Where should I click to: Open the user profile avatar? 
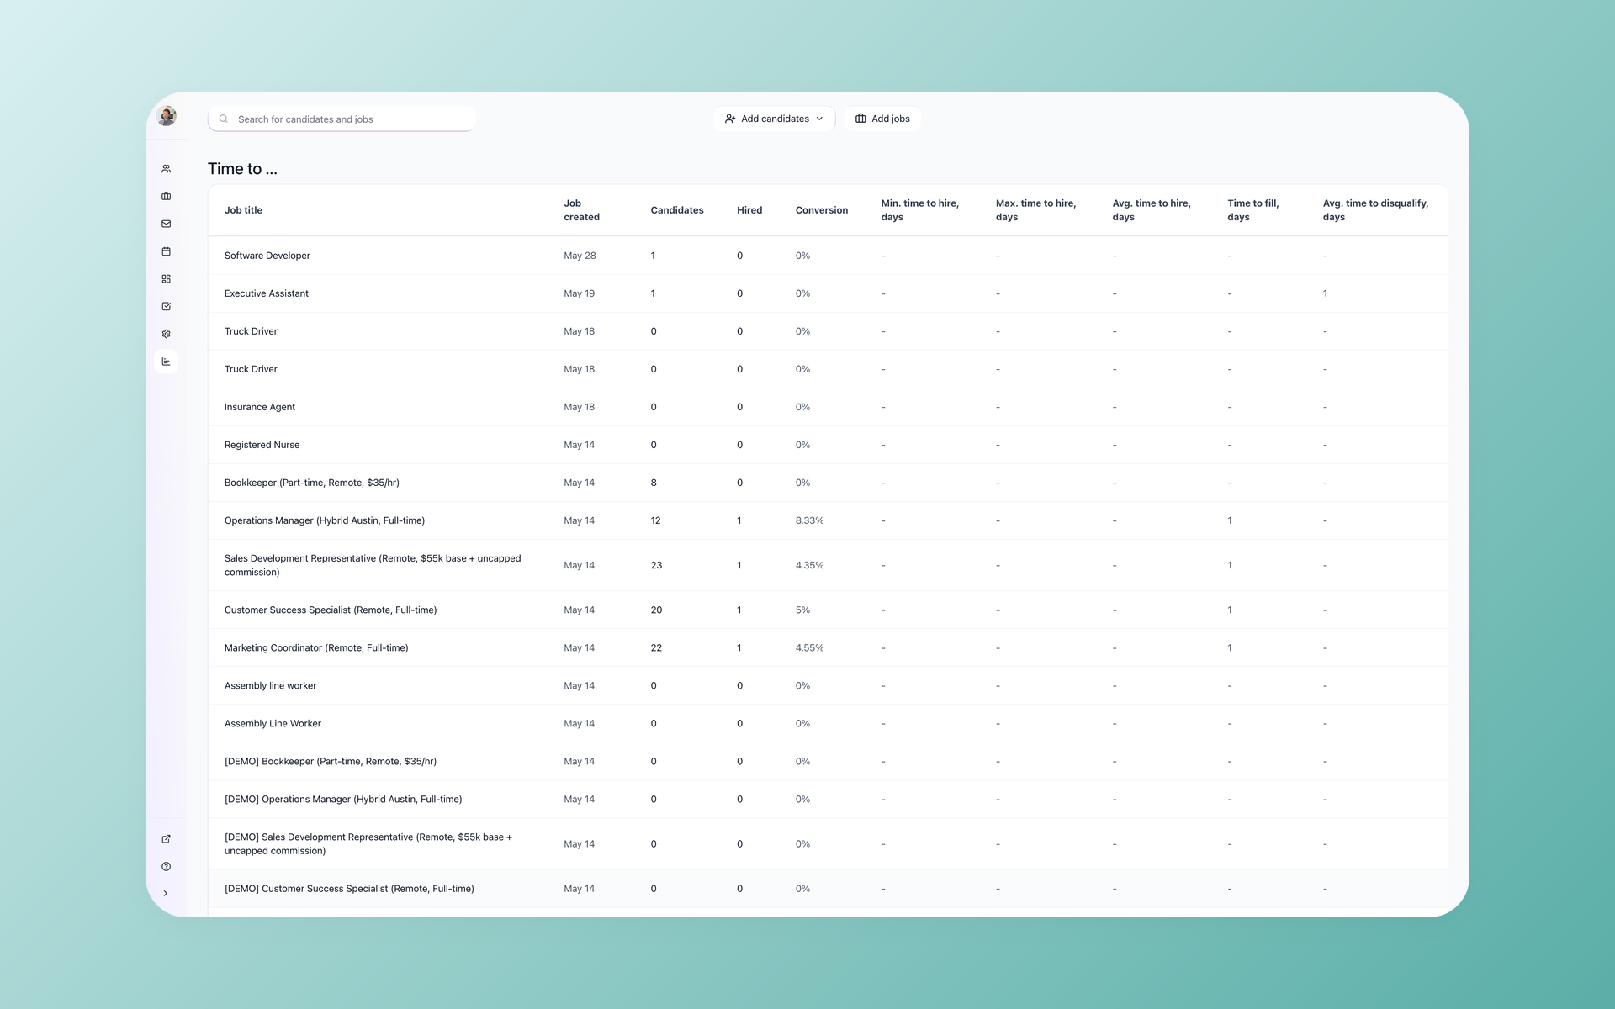coord(167,116)
